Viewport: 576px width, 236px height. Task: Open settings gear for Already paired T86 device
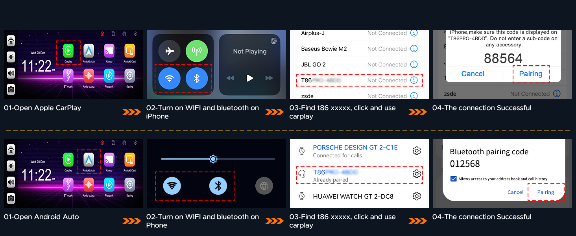tap(417, 173)
